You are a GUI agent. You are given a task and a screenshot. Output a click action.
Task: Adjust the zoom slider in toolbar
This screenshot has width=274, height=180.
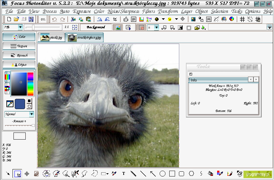click(43, 27)
